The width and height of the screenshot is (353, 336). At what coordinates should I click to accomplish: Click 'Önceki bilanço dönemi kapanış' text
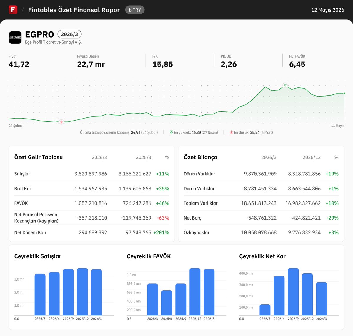pos(105,133)
